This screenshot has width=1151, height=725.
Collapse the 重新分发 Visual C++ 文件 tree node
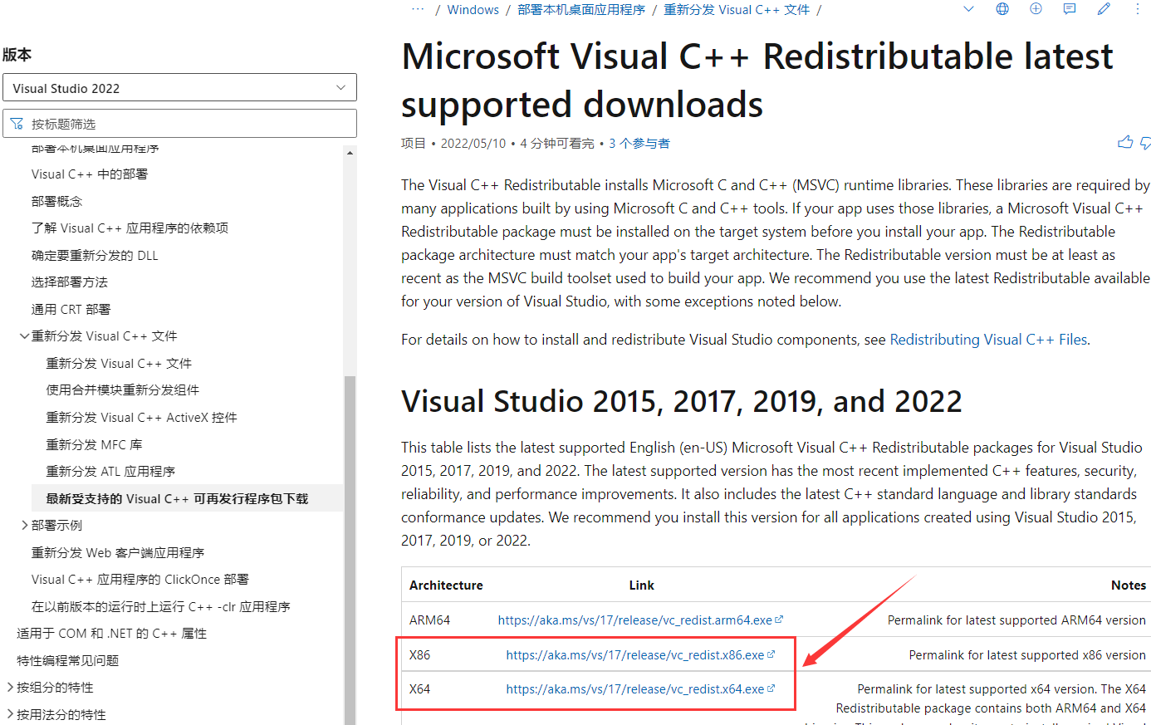point(24,336)
